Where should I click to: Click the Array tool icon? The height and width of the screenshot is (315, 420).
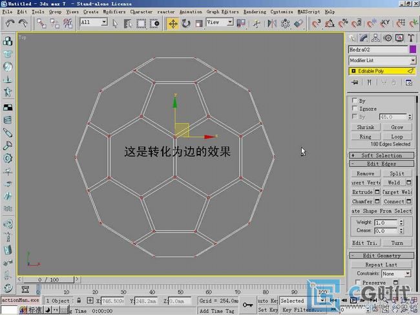point(285,23)
